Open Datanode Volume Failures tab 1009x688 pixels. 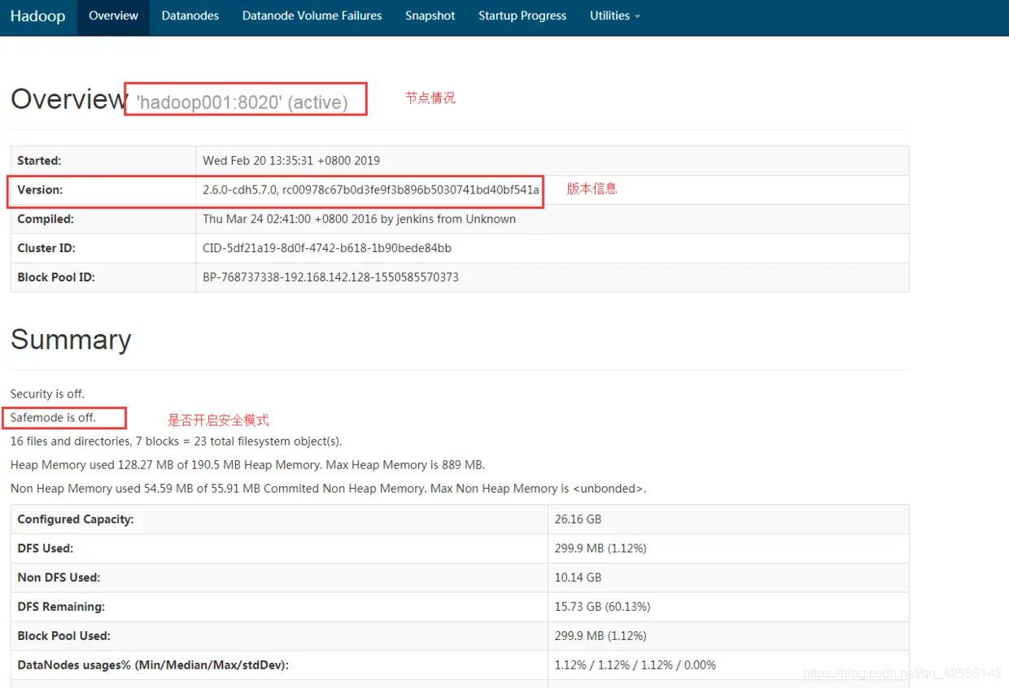(x=312, y=16)
